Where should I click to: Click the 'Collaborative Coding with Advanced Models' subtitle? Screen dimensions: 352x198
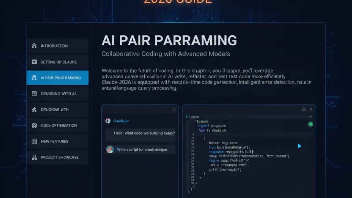[x=166, y=54]
